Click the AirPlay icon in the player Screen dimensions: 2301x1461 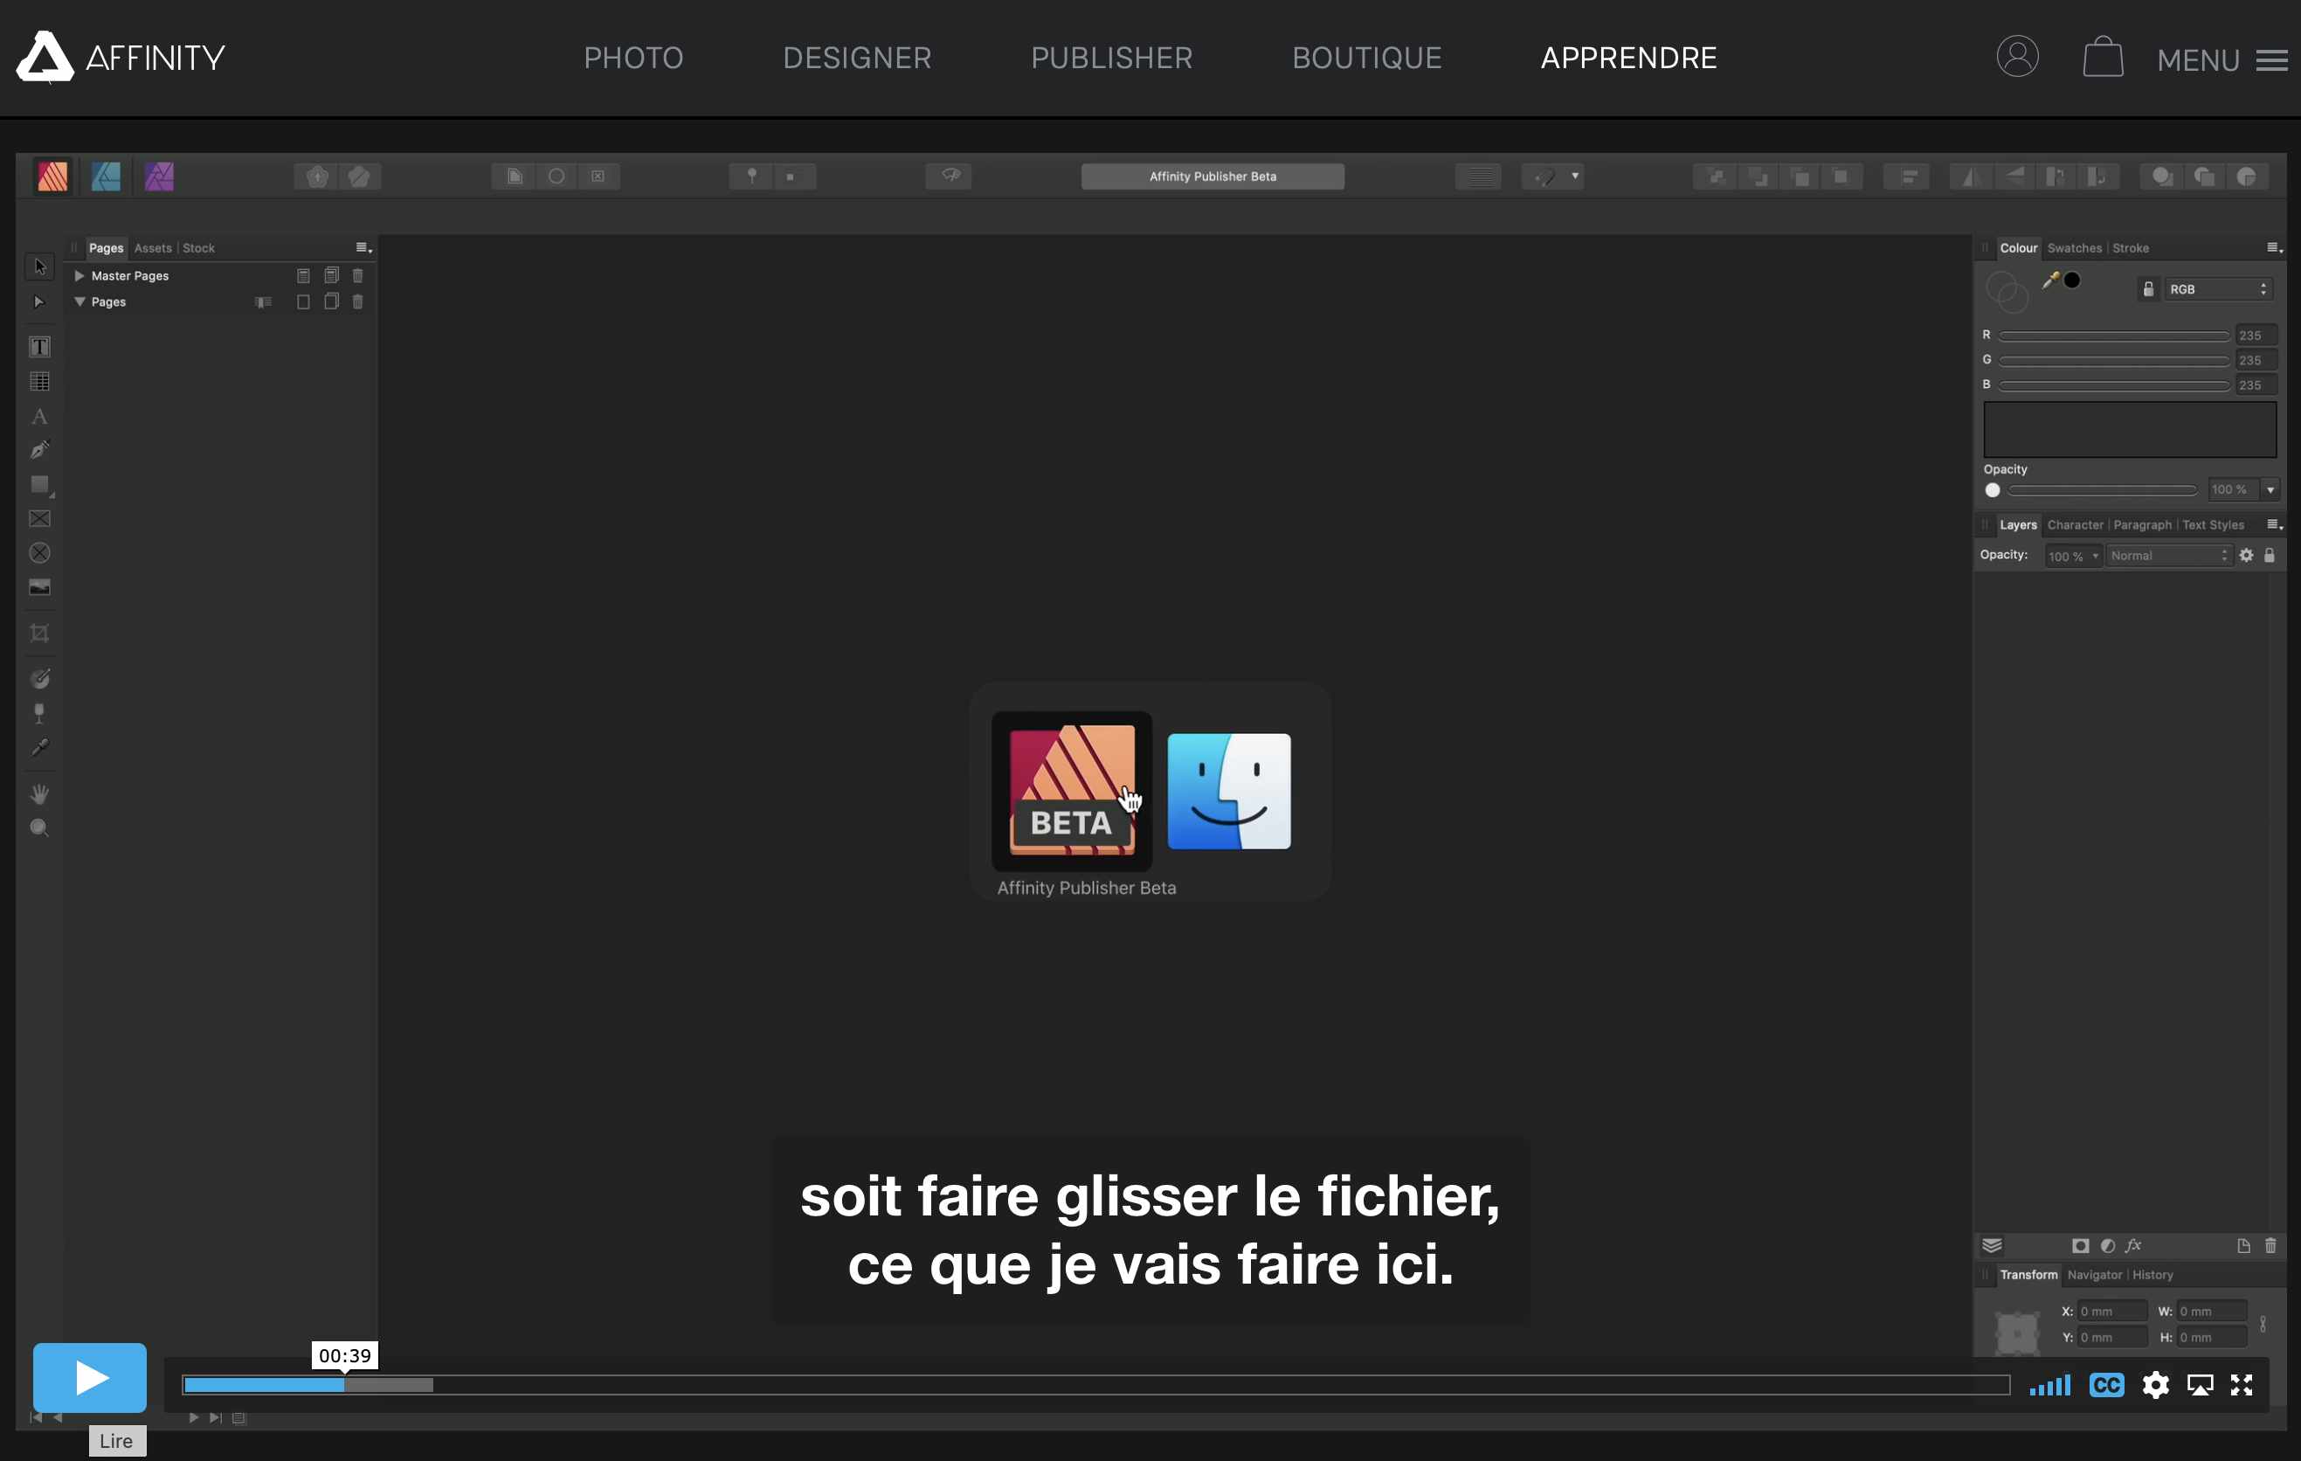click(2200, 1385)
